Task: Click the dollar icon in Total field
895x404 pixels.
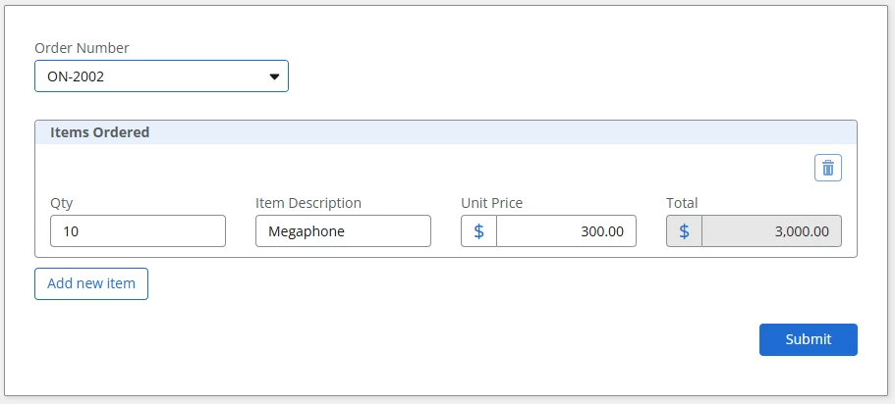Action: click(685, 231)
